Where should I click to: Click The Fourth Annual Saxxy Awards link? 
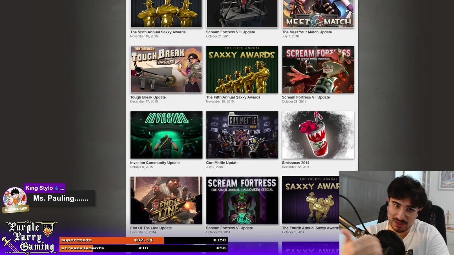coord(311,228)
